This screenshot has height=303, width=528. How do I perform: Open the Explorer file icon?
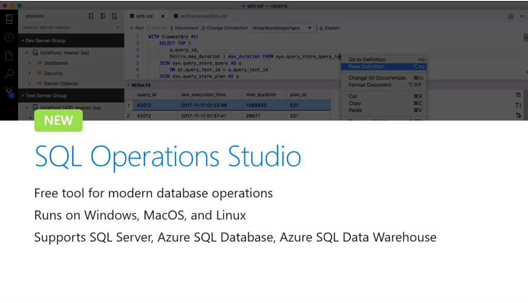tap(9, 56)
